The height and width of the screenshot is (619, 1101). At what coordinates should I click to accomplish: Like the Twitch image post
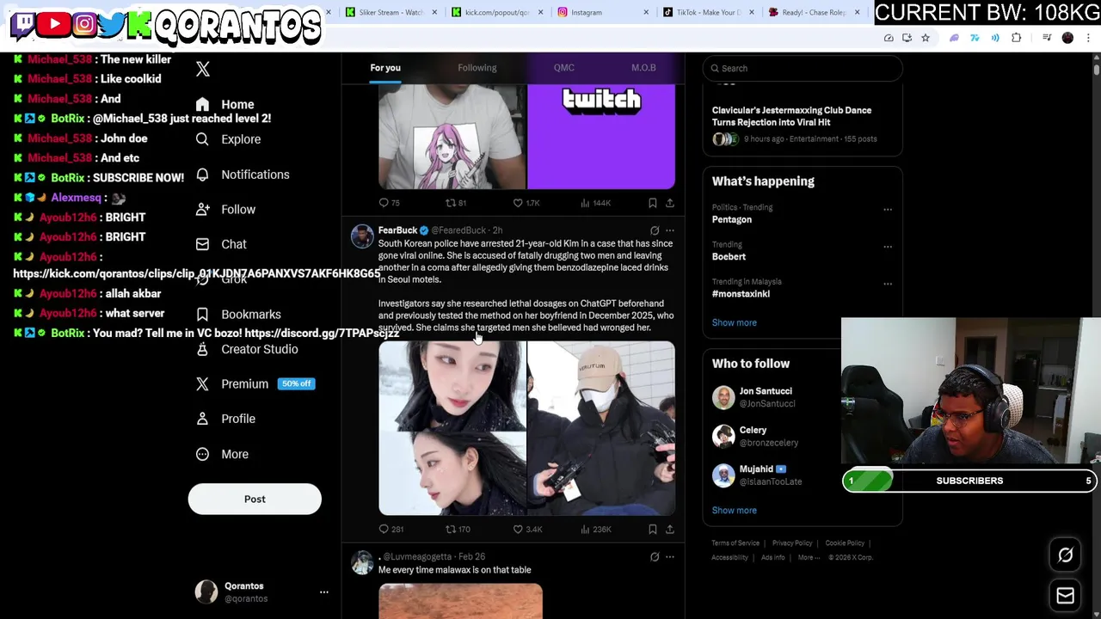[x=518, y=203]
